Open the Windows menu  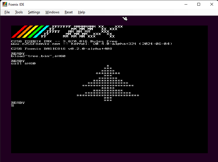[x=52, y=12]
